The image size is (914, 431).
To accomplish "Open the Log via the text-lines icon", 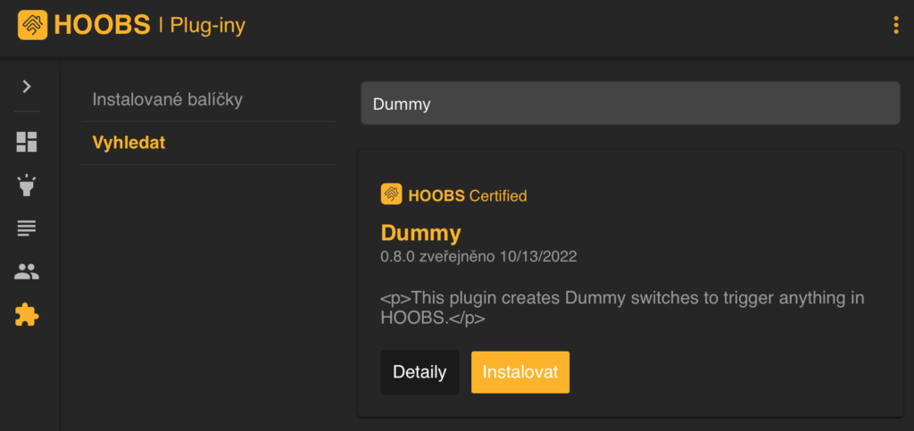I will pyautogui.click(x=27, y=228).
